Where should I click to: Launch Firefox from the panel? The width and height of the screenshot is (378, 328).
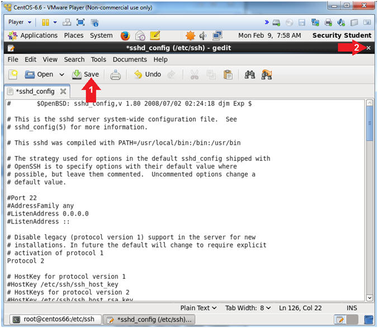(x=125, y=36)
